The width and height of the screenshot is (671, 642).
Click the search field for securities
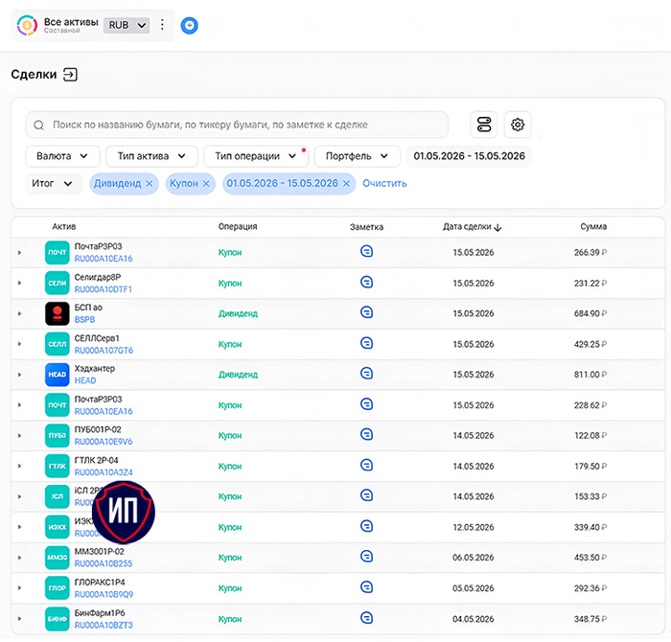point(237,125)
